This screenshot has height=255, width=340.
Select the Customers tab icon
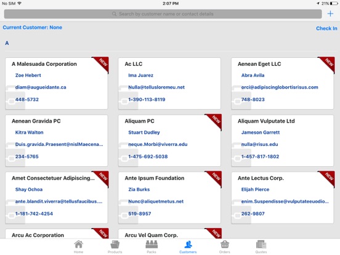(188, 245)
